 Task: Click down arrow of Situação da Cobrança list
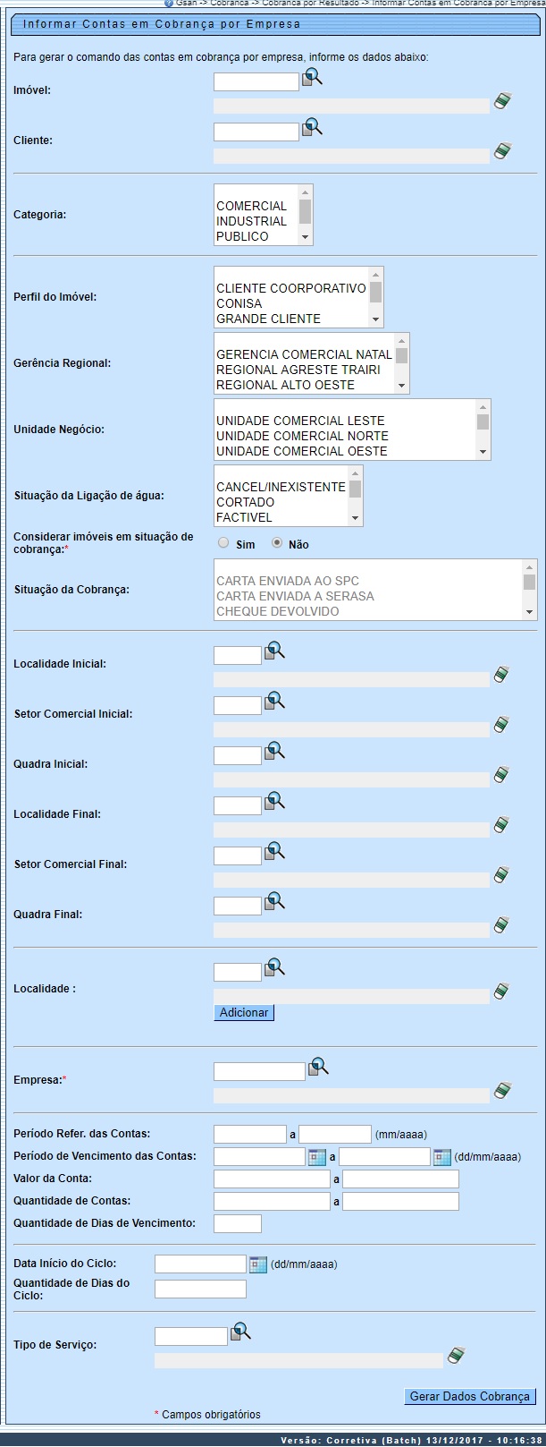[530, 613]
